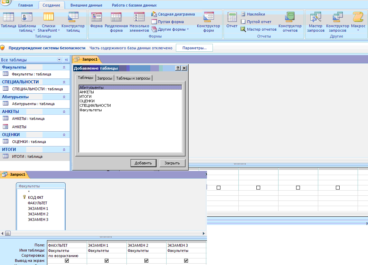Viewport: 368px width, 265px height.
Task: Click the Добавить button
Action: (x=143, y=163)
